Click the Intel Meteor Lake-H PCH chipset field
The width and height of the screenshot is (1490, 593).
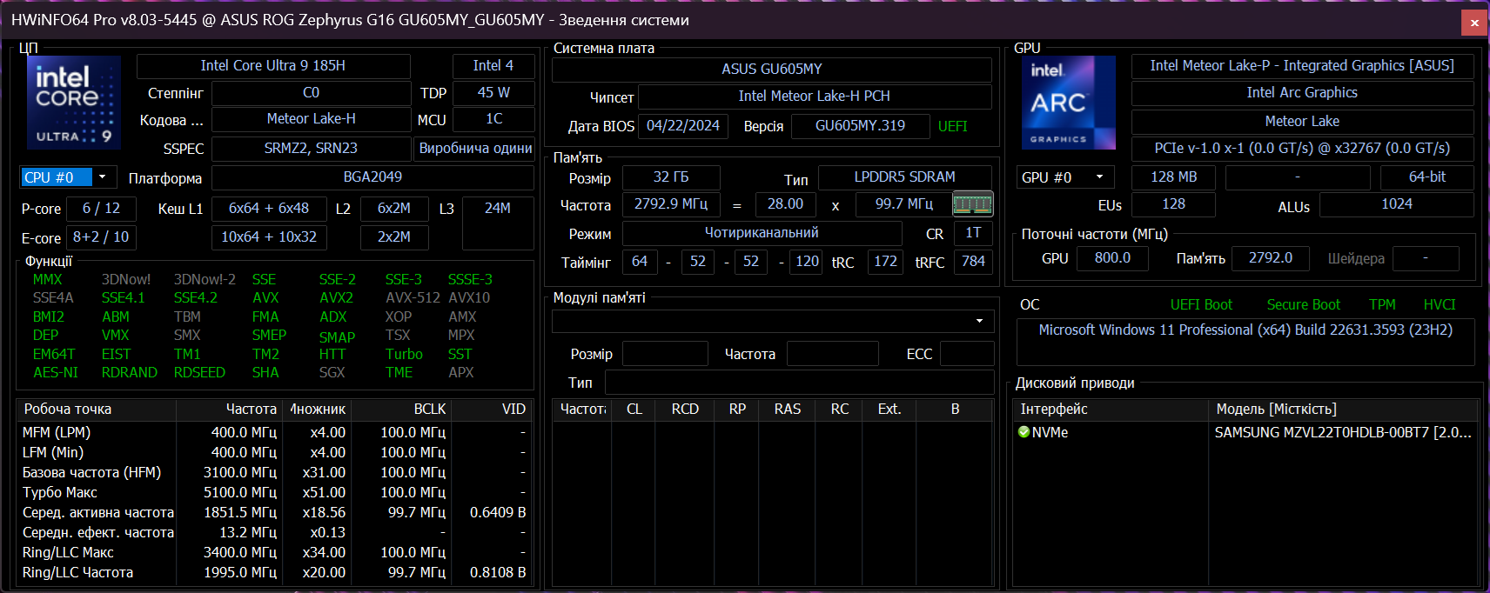click(x=814, y=97)
